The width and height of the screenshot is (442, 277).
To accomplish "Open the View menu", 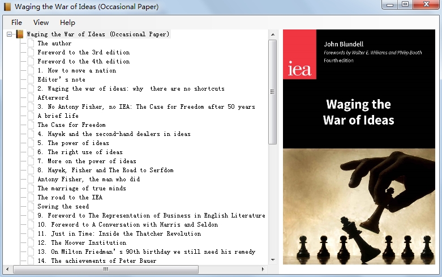I will [41, 23].
